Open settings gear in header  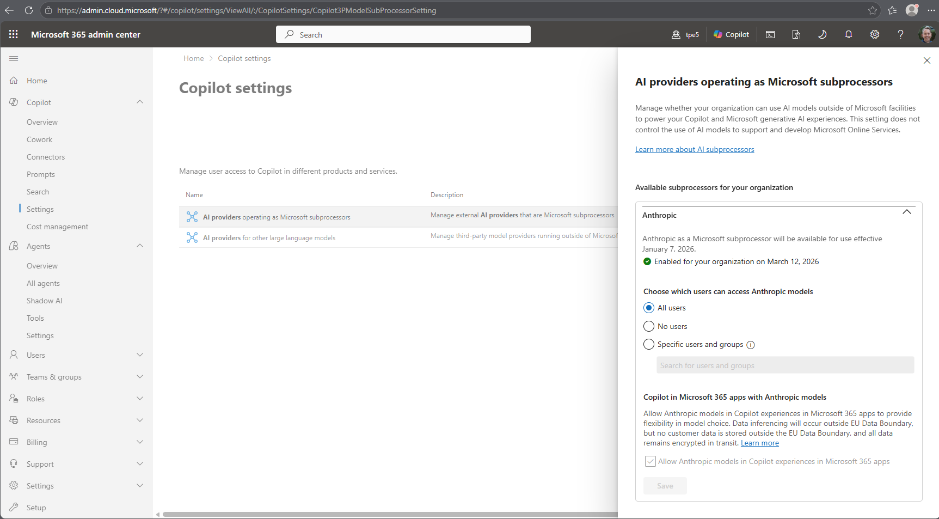[875, 34]
